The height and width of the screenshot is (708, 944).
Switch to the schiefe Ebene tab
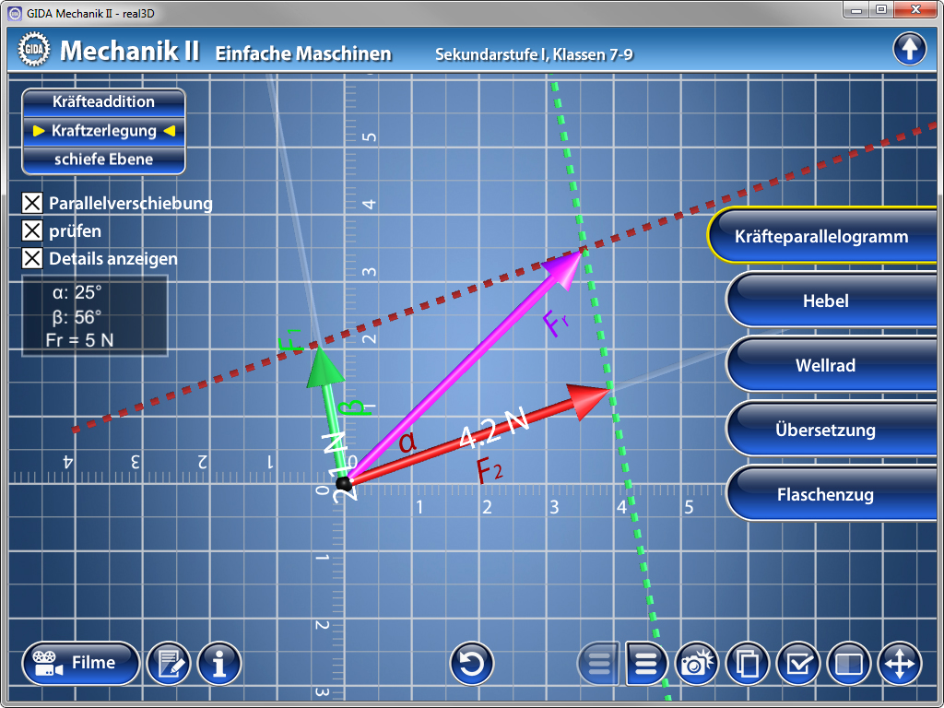click(103, 159)
